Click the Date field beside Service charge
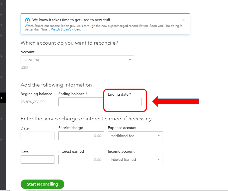 [38, 136]
